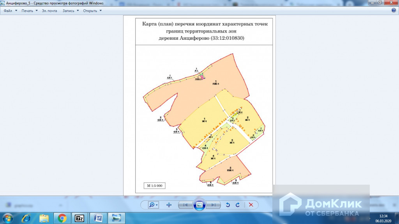This screenshot has width=399, height=224.
Task: Rotate image counterclockwise
Action: pos(228,205)
